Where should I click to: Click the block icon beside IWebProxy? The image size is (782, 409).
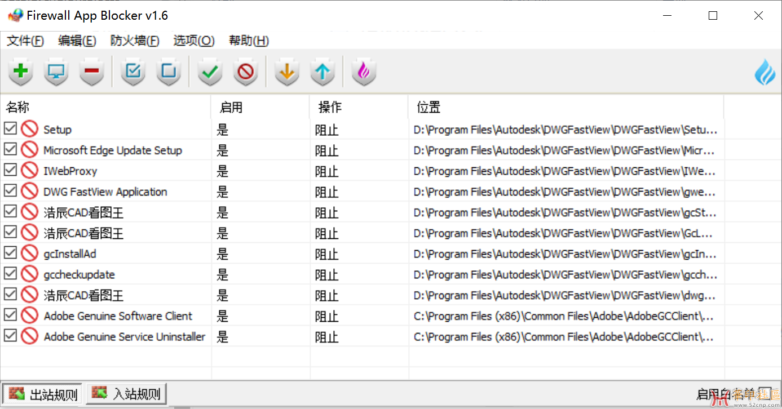tap(29, 171)
